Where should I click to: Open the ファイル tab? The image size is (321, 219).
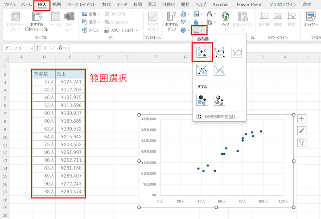pos(10,4)
